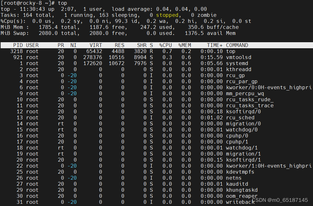Click the vmtoolsd command name

pyautogui.click(x=238, y=57)
